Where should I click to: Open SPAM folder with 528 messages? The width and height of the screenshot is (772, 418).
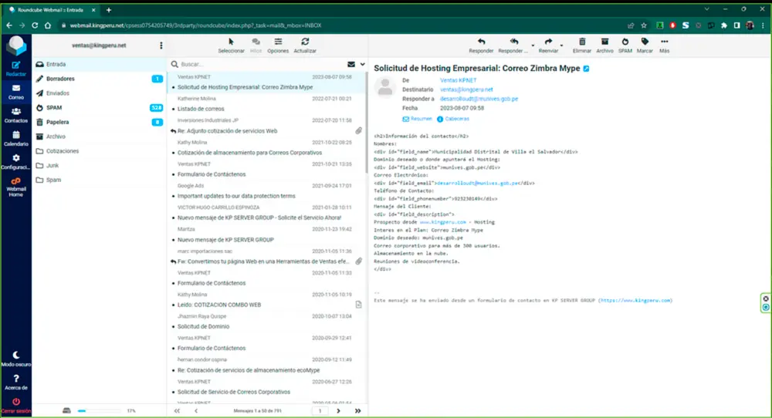pos(100,108)
